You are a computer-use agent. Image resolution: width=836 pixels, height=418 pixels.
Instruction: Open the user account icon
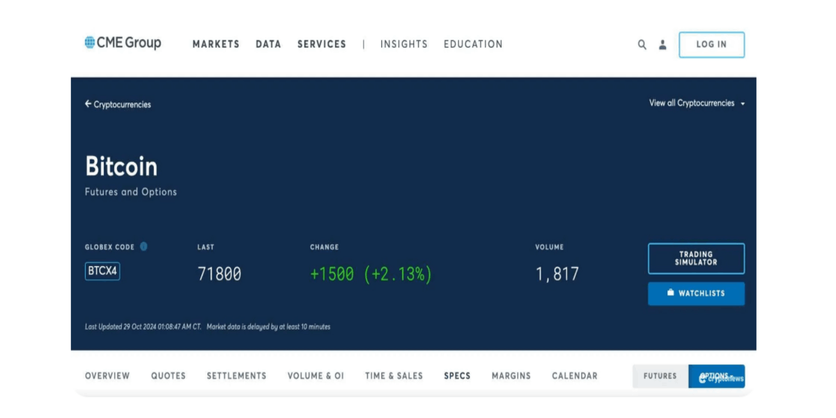663,45
